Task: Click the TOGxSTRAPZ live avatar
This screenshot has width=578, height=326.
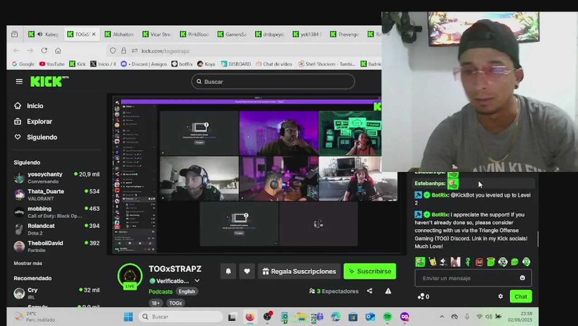Action: point(130,276)
